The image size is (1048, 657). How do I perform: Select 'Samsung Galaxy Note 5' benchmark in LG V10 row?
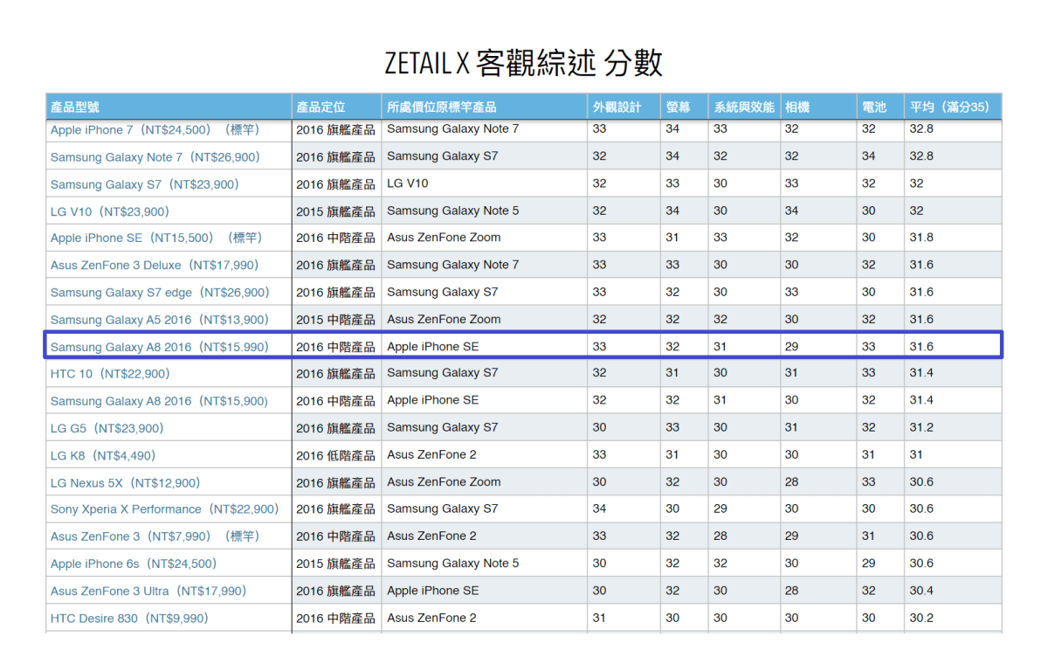(453, 211)
